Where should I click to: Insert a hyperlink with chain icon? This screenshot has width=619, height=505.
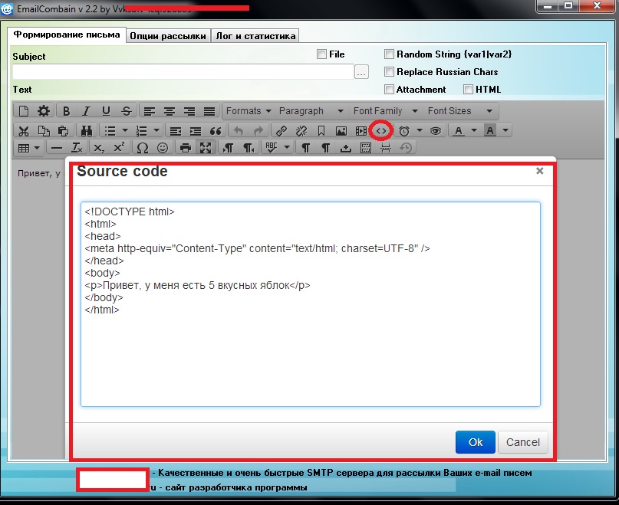click(x=281, y=130)
